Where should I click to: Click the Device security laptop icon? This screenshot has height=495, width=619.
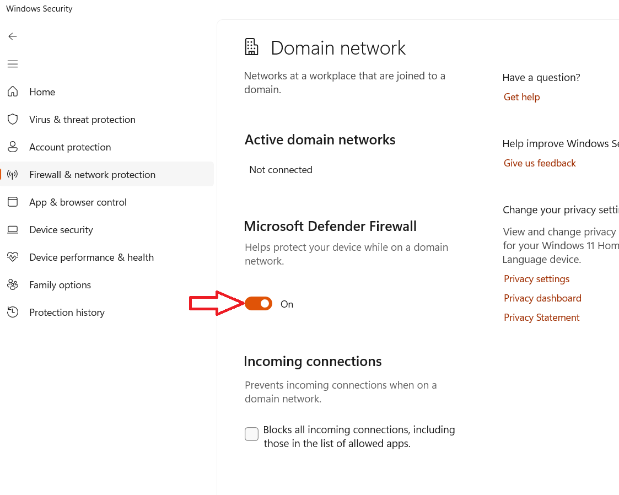point(13,230)
